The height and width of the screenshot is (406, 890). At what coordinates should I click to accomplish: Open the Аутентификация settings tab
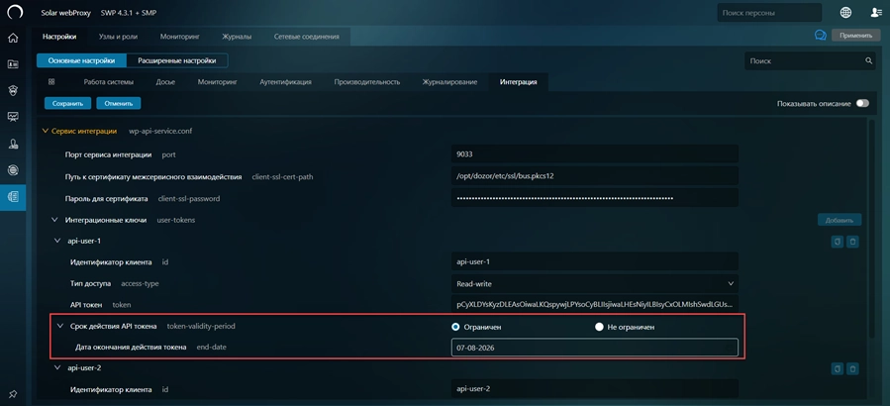(285, 82)
